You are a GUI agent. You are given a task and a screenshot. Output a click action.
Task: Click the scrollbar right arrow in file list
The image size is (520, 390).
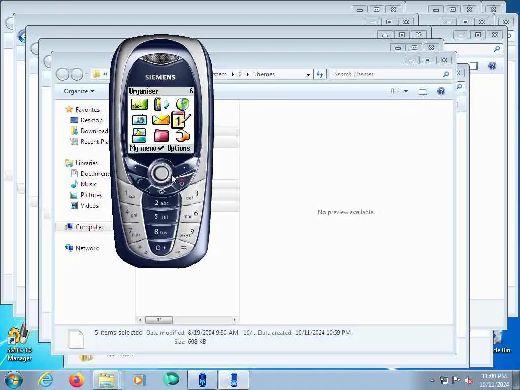(234, 320)
